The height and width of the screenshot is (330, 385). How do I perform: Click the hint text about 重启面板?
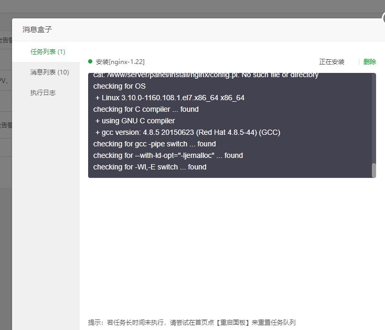coord(192,322)
